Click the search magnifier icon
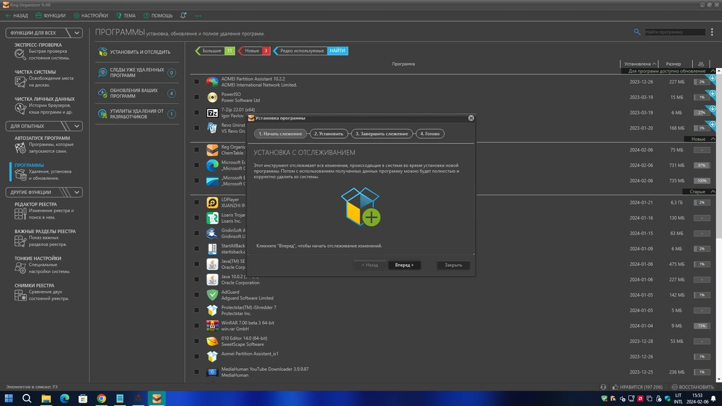This screenshot has width=722, height=406. [637, 32]
